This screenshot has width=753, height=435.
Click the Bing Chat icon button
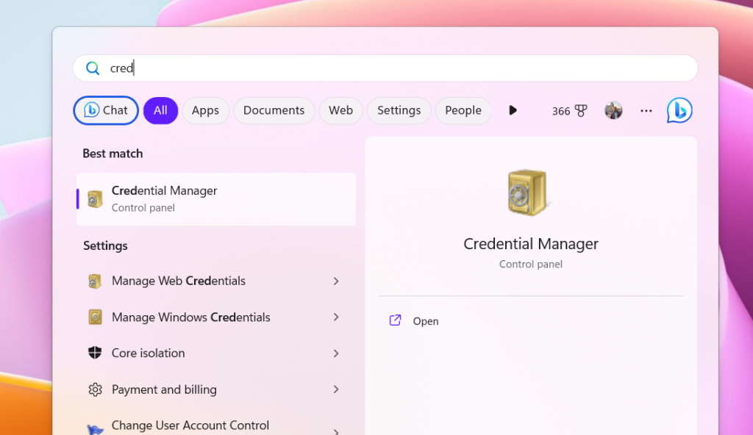point(106,110)
